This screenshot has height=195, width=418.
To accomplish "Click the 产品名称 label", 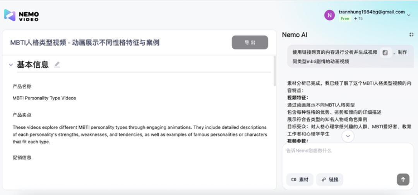I will pos(22,86).
